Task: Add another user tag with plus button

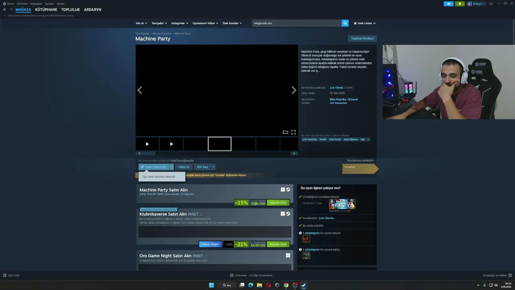Action: point(368,139)
